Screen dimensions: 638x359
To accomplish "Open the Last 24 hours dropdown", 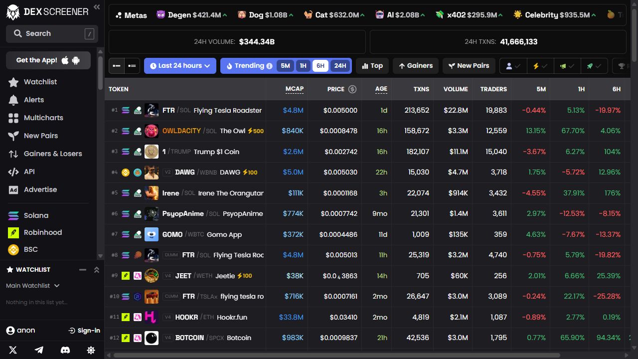I will 180,66.
